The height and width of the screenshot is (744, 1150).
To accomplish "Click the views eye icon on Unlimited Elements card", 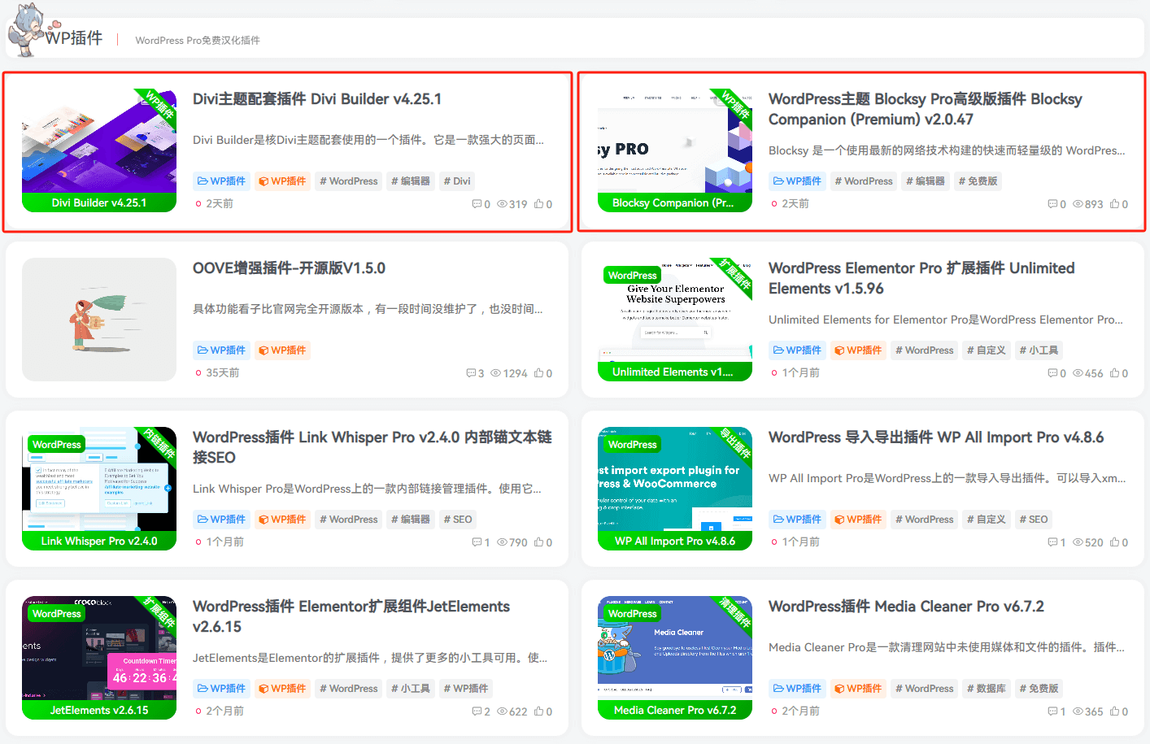I will (1078, 373).
